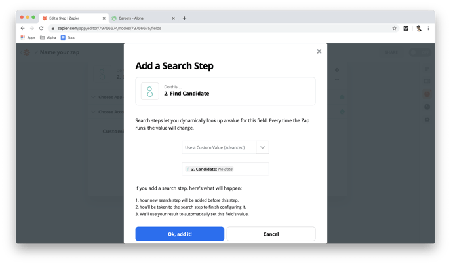Image resolution: width=451 pixels, height=265 pixels.
Task: Close the Add a Search Step dialog
Action: point(319,52)
